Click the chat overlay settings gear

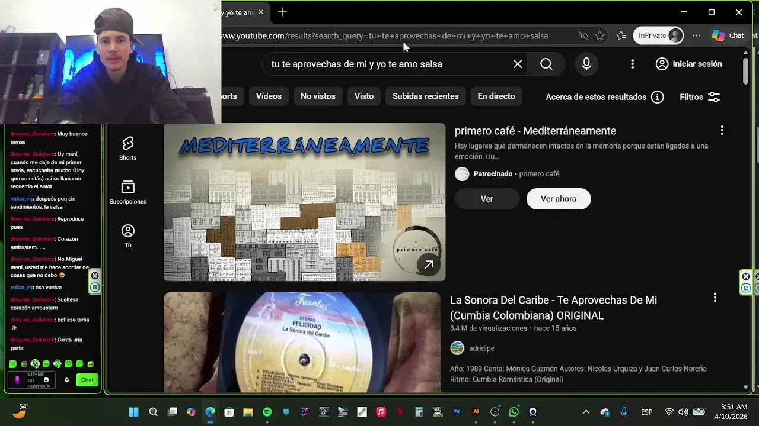pyautogui.click(x=66, y=380)
